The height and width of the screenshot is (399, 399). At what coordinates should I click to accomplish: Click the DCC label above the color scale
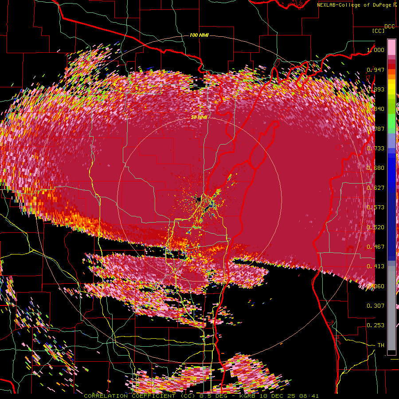pos(389,27)
